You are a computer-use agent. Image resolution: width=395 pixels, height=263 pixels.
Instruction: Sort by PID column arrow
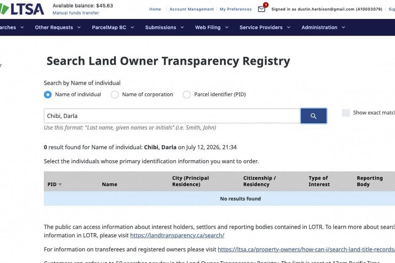tap(60, 184)
